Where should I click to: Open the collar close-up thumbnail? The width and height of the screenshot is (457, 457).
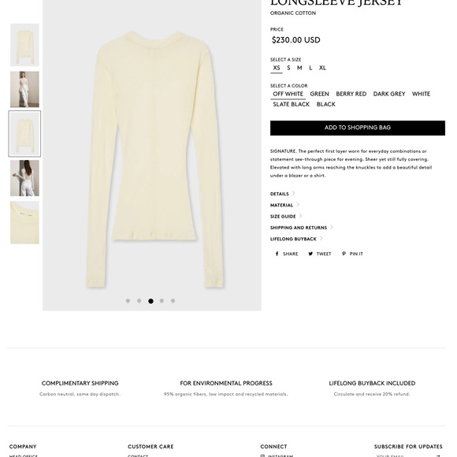coord(24,222)
